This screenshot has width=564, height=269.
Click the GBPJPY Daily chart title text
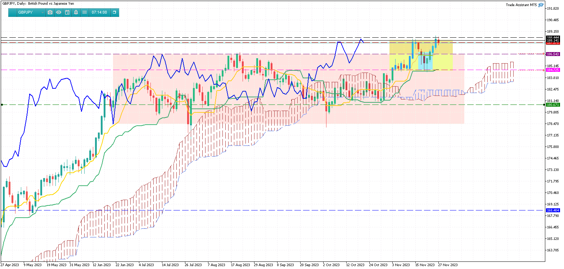pos(38,4)
